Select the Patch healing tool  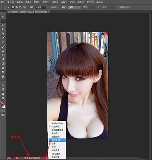[3, 43]
